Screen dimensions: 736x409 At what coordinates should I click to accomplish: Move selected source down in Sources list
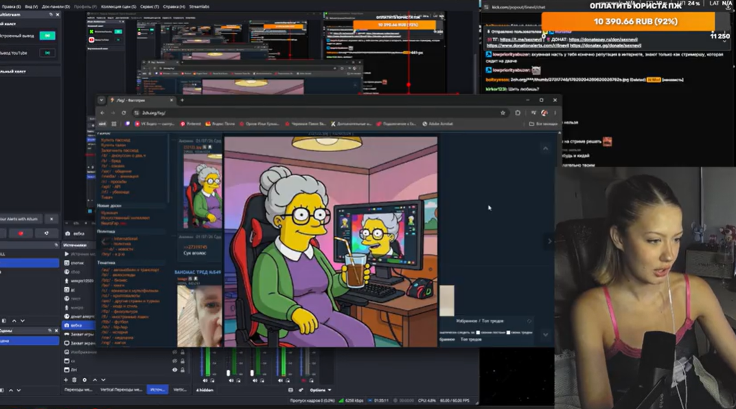pyautogui.click(x=103, y=380)
